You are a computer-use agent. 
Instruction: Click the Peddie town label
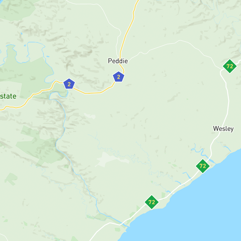[x=118, y=61]
